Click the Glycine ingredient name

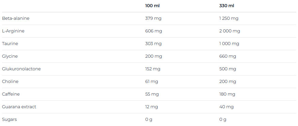pyautogui.click(x=10, y=56)
